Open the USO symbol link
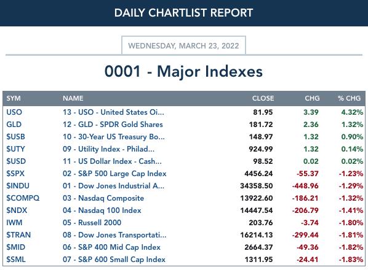The height and width of the screenshot is (270, 368). pyautogui.click(x=14, y=112)
